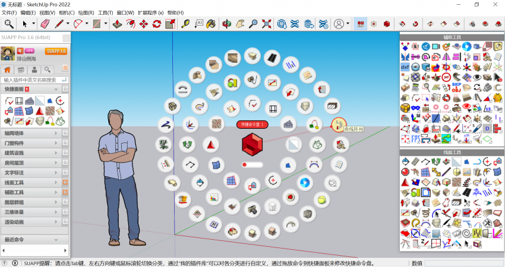Click the Zoom Extents tool
505x267 pixels.
(267, 24)
